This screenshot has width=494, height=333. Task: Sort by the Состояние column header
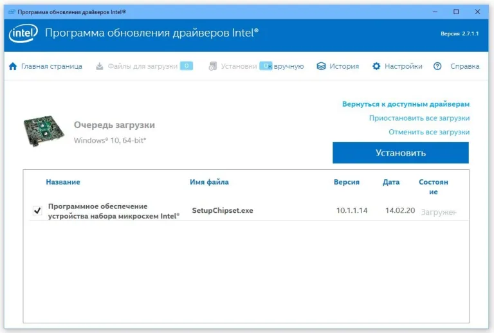point(434,186)
